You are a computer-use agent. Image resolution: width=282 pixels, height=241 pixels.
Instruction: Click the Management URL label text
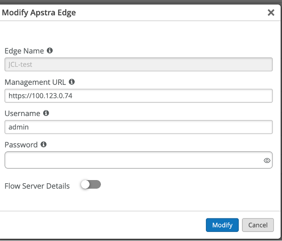pyautogui.click(x=35, y=82)
